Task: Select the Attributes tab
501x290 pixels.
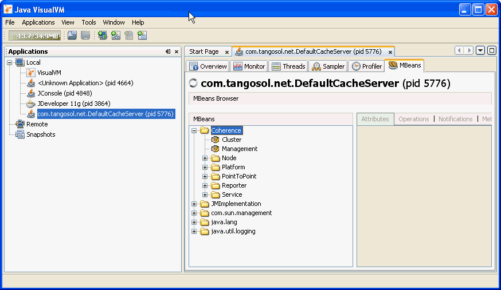Action: click(x=375, y=119)
